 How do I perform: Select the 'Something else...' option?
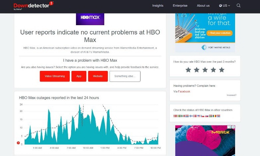[x=125, y=76]
